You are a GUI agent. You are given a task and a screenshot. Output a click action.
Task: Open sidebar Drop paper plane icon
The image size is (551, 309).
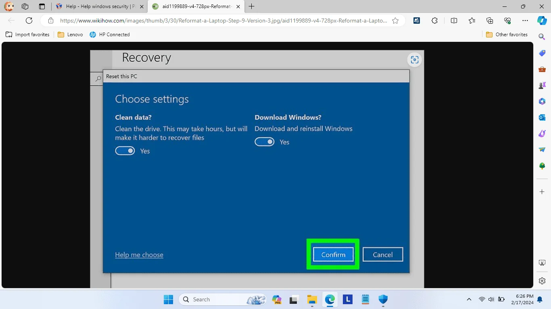click(542, 150)
